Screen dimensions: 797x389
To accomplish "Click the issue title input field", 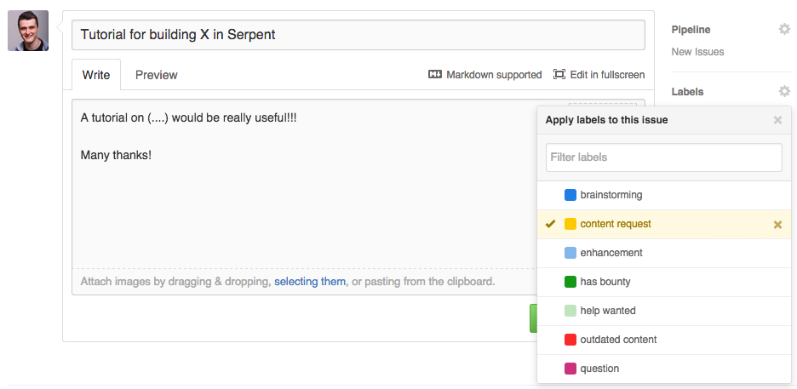I will (358, 35).
